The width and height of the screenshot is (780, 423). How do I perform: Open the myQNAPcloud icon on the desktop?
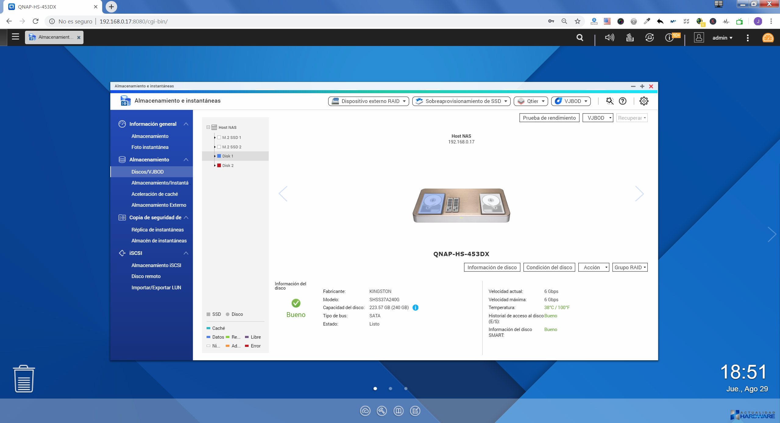365,411
